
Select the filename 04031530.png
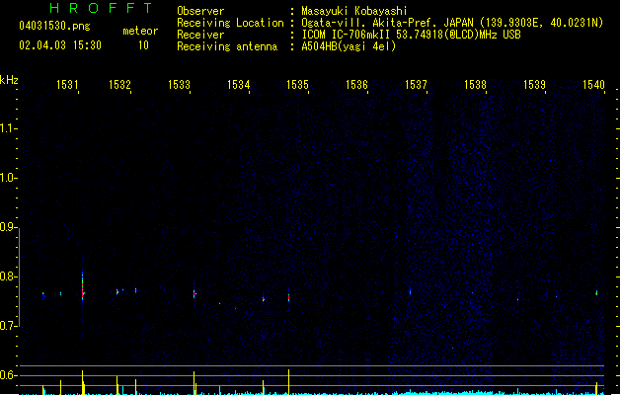pos(54,26)
